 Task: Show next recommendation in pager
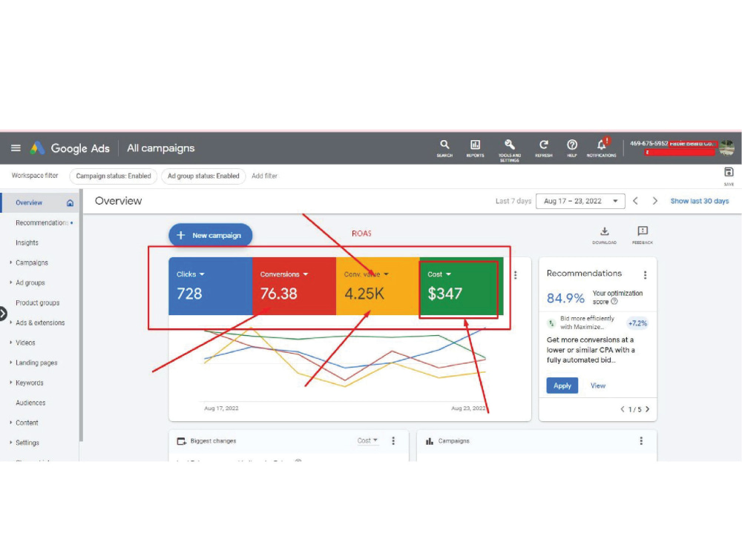647,409
